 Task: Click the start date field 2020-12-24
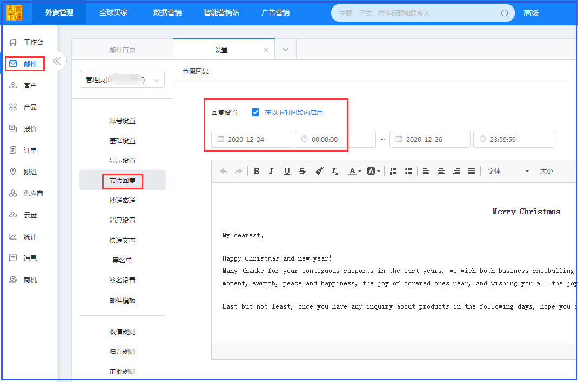click(x=251, y=139)
